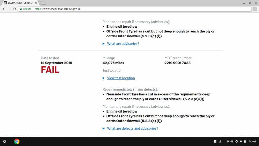The image size is (259, 146).
Task: Go back with the browser back arrow
Action: coord(4,9)
